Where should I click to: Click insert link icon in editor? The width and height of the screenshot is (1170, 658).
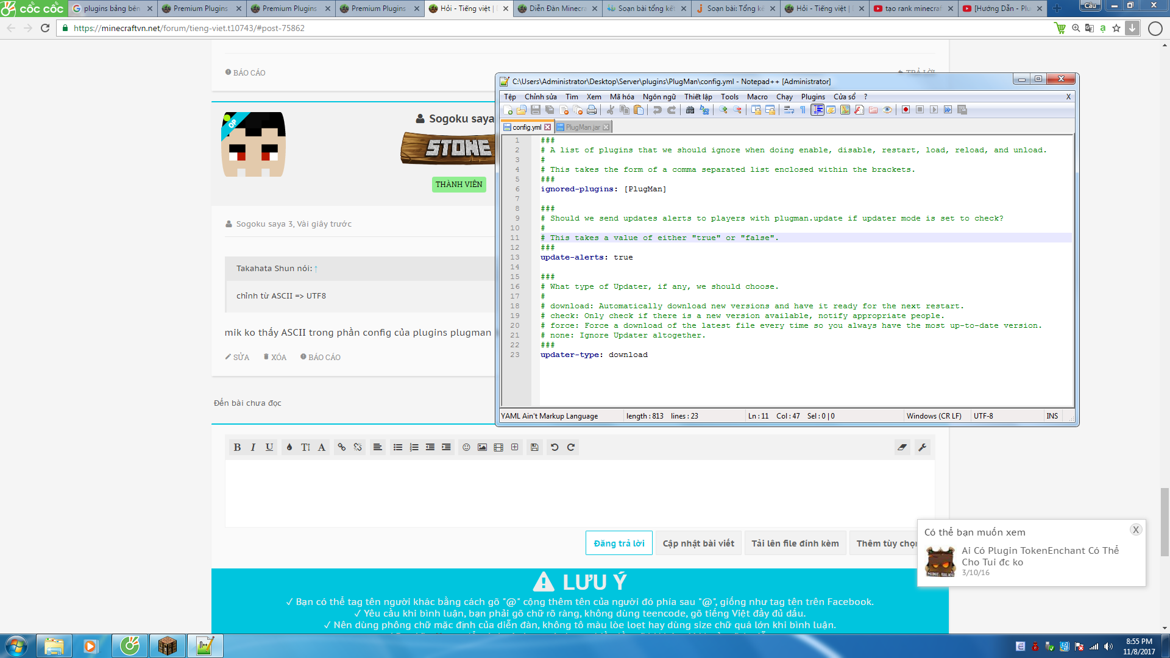(341, 447)
